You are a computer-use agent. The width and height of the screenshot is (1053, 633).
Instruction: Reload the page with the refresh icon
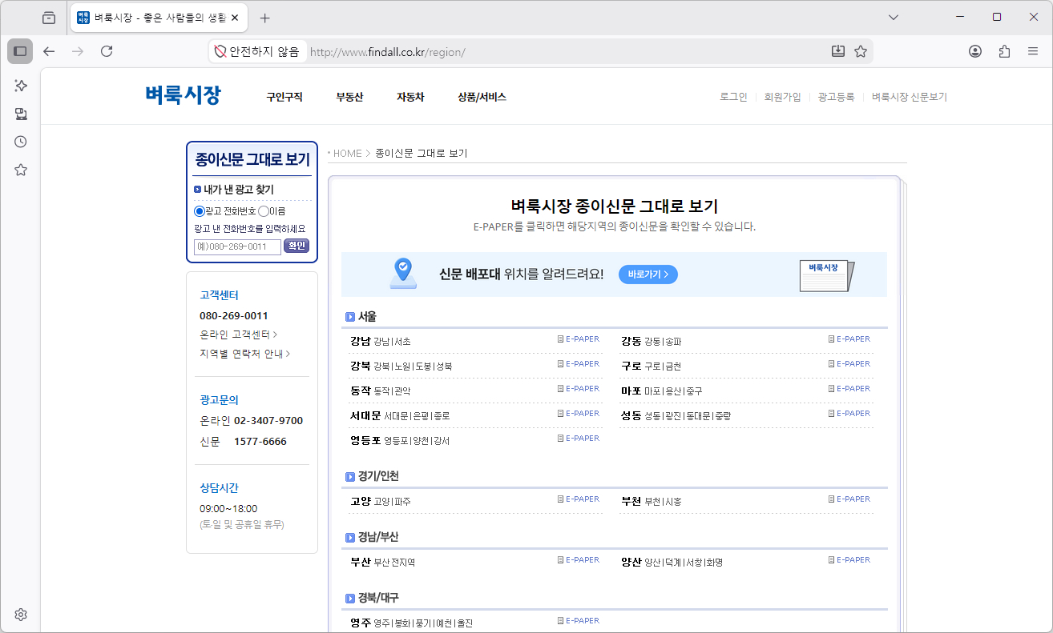click(107, 51)
